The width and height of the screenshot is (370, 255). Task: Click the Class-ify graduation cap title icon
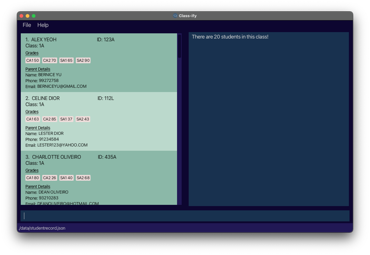[175, 16]
